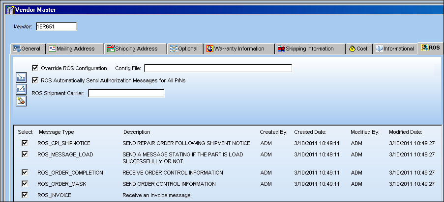Switch to Shipping Information tab
Image resolution: width=444 pixels, height=202 pixels.
click(x=310, y=49)
